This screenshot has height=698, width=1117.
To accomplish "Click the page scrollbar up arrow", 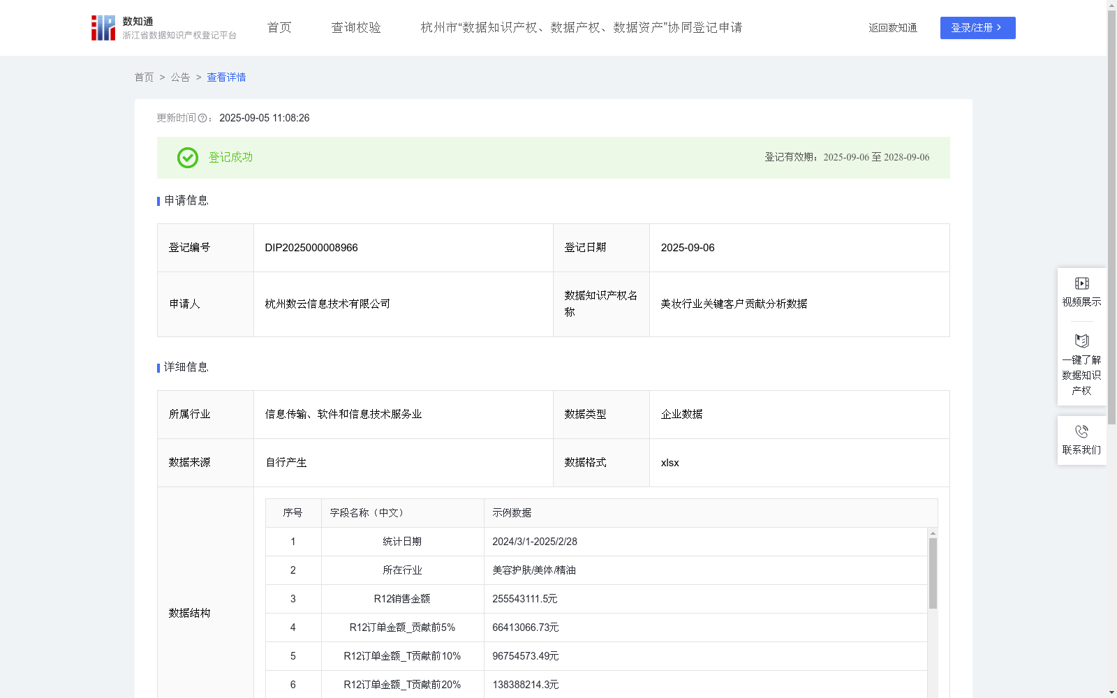I will point(1111,5).
